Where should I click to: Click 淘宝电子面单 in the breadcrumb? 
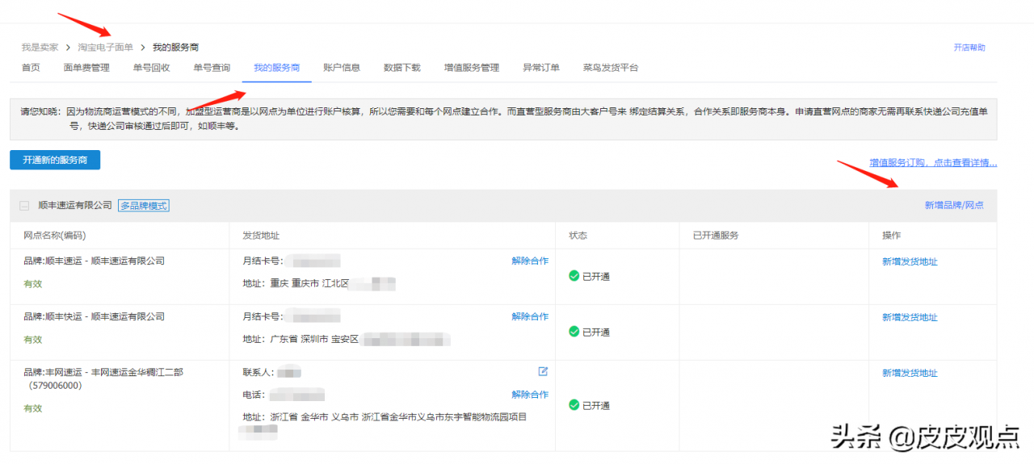pos(106,48)
